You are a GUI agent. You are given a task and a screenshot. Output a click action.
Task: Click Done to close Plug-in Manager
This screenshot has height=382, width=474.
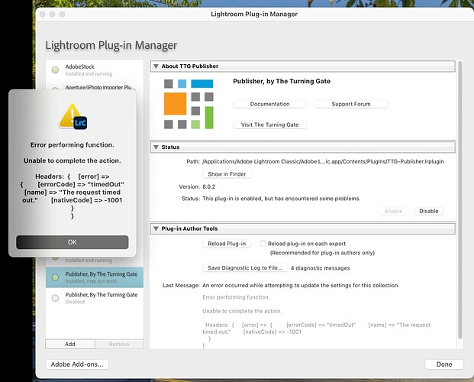pos(443,364)
